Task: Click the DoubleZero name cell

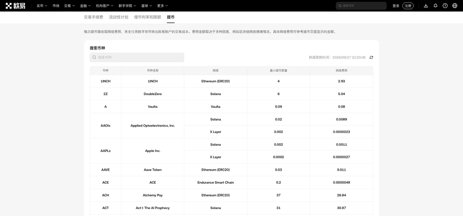Action: [x=153, y=94]
